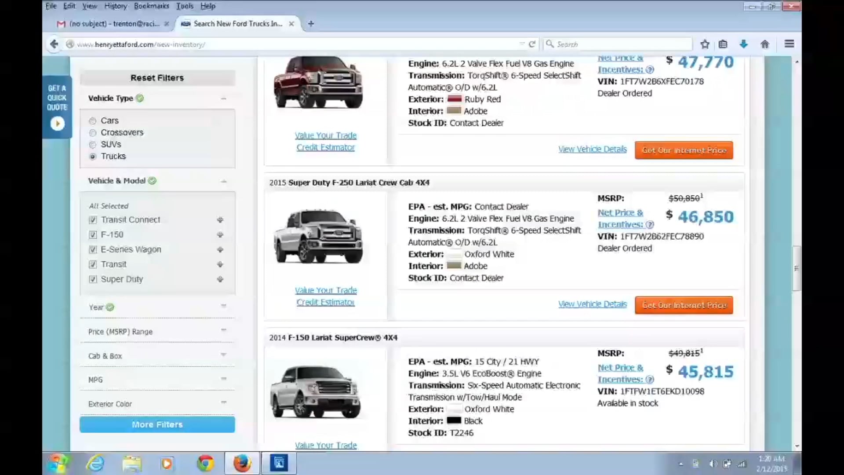Open a new browser tab
This screenshot has width=844, height=475.
tap(311, 24)
